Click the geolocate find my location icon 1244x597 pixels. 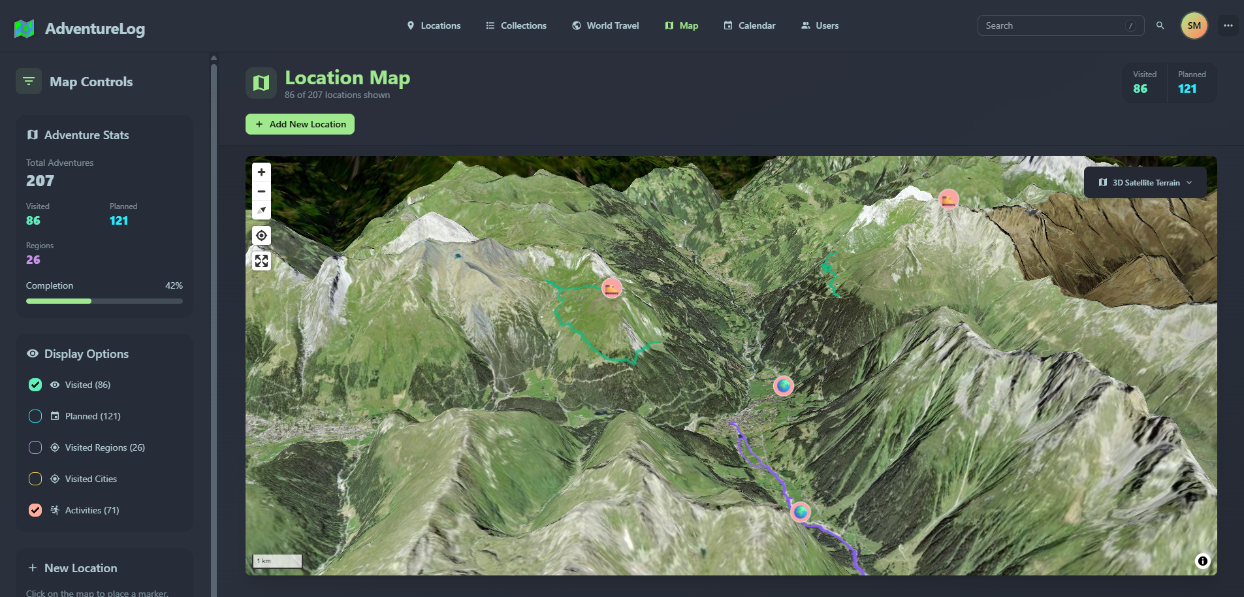(261, 236)
